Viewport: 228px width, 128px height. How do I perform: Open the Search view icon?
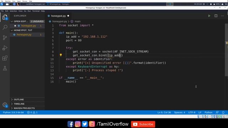coord(5,27)
